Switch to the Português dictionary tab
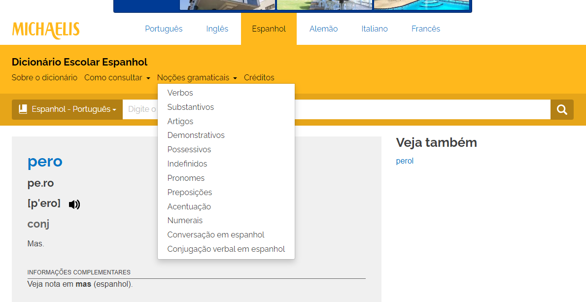The width and height of the screenshot is (586, 302). [164, 29]
